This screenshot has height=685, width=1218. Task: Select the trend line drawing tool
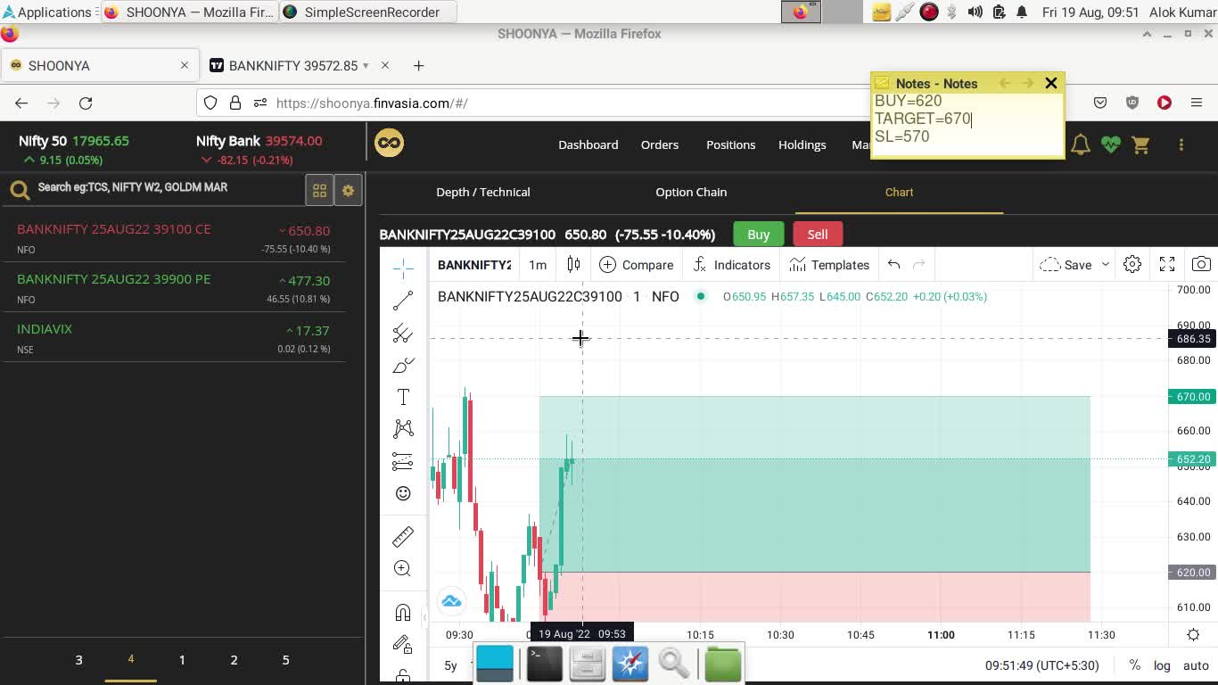click(x=403, y=301)
